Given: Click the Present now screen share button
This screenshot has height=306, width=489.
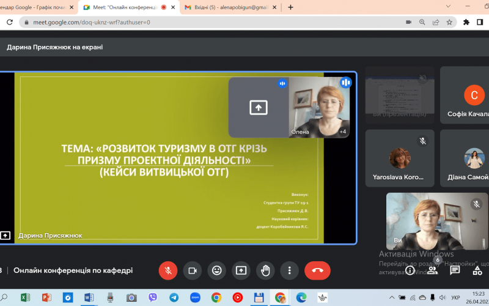Looking at the screenshot, I should tap(241, 271).
